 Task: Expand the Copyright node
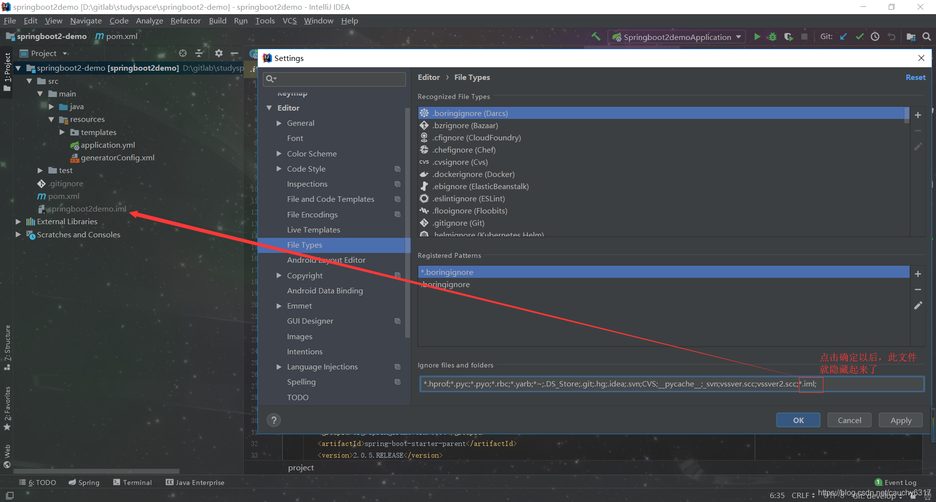click(x=279, y=275)
